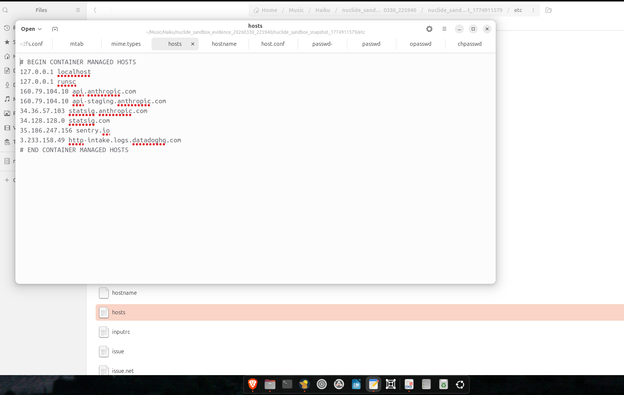
Task: Open the editor view settings gear
Action: 429,29
